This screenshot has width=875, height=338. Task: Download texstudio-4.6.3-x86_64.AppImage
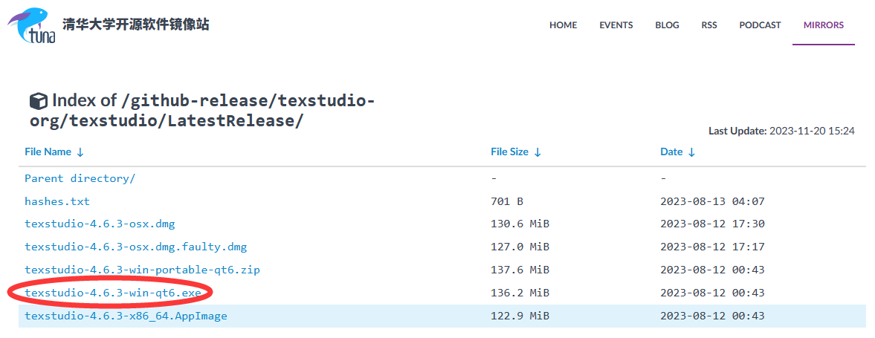[x=126, y=316]
